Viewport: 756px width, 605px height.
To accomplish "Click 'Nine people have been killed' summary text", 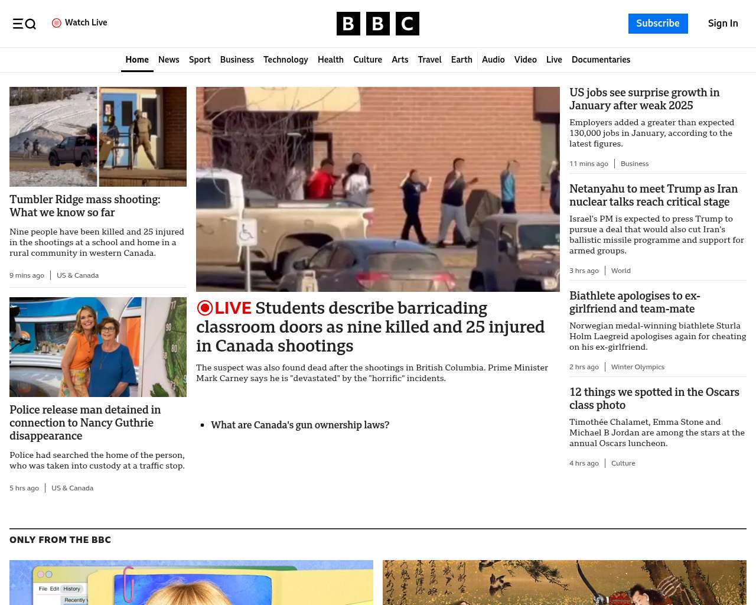I will (x=97, y=242).
